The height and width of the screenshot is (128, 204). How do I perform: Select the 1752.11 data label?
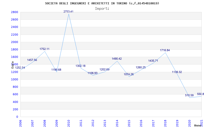pos(44,49)
